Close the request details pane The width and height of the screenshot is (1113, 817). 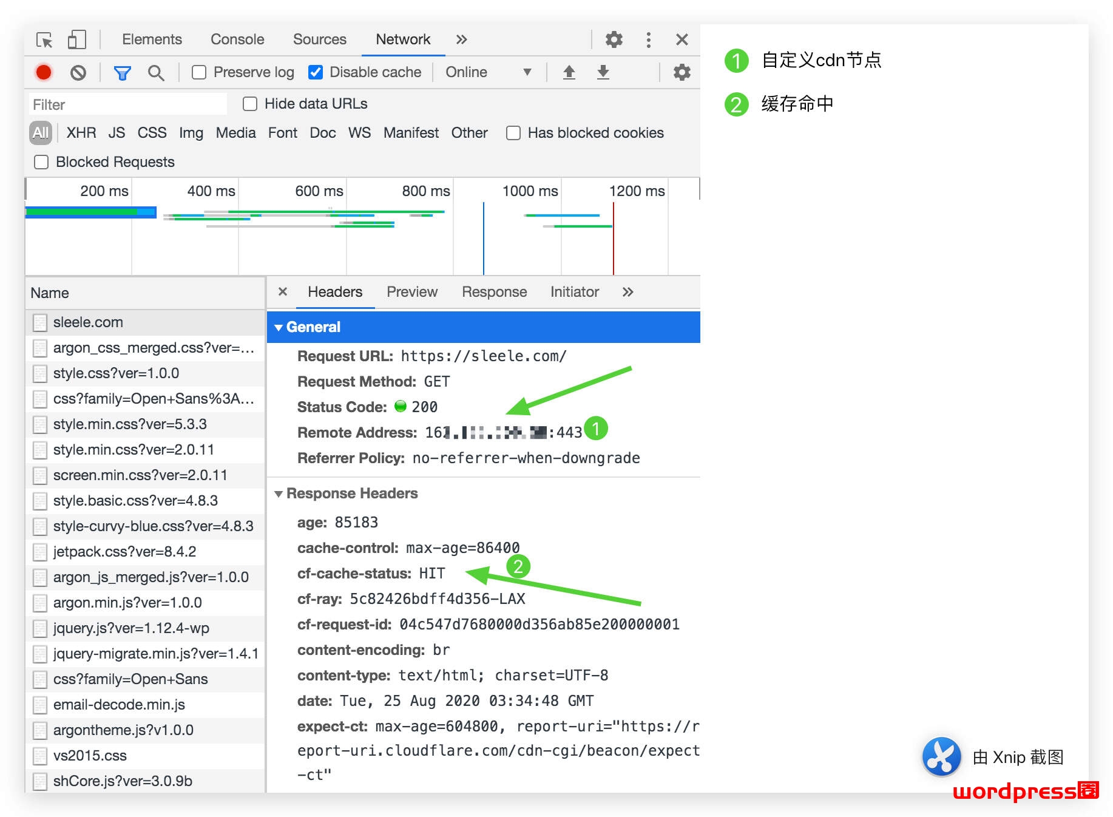pyautogui.click(x=283, y=292)
